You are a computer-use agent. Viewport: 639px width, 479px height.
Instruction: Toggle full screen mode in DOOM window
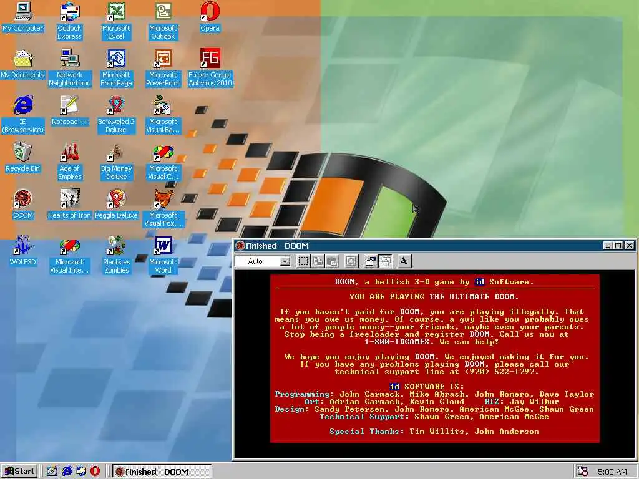pos(351,261)
